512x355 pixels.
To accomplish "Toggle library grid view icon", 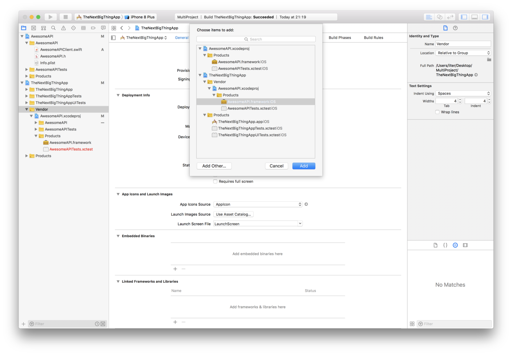I will [x=412, y=324].
